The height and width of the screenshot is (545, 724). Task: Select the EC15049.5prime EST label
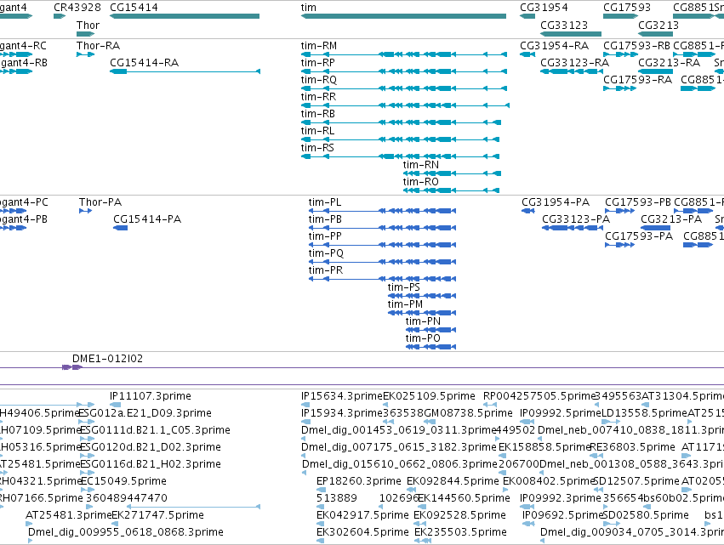[123, 481]
